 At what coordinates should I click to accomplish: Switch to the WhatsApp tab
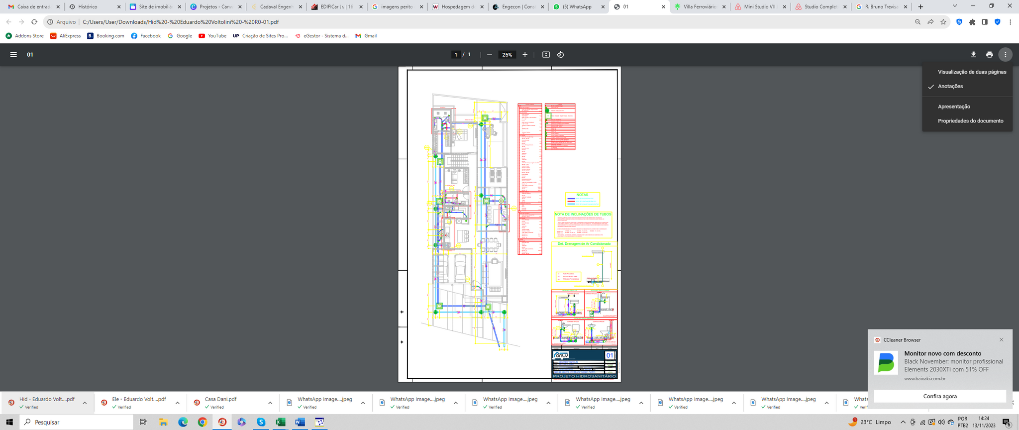coord(577,7)
